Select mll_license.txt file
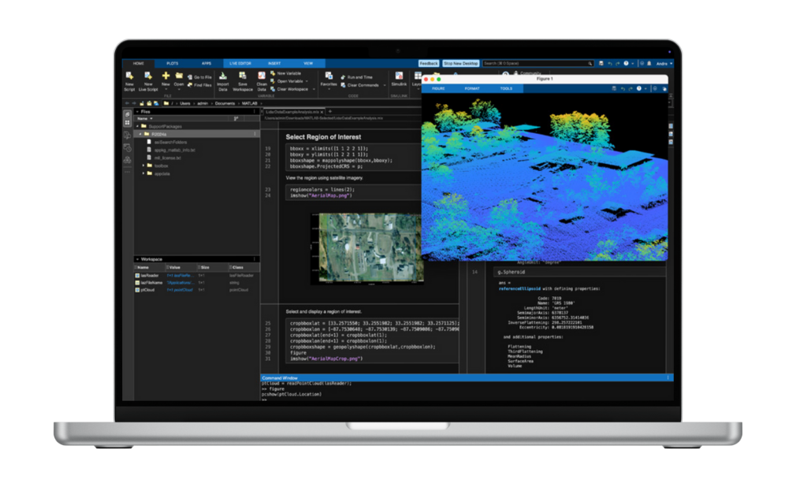This screenshot has width=796, height=487. tap(167, 158)
